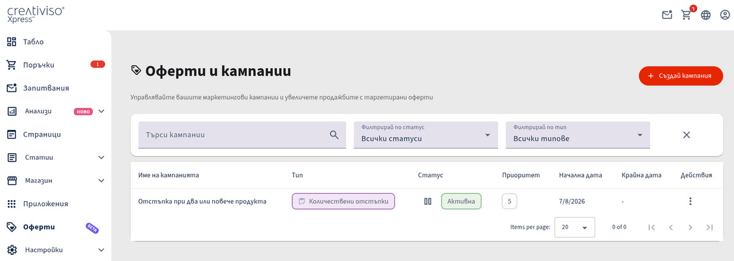The height and width of the screenshot is (261, 734).
Task: Open the three-dot actions menu for campaign
Action: [691, 201]
